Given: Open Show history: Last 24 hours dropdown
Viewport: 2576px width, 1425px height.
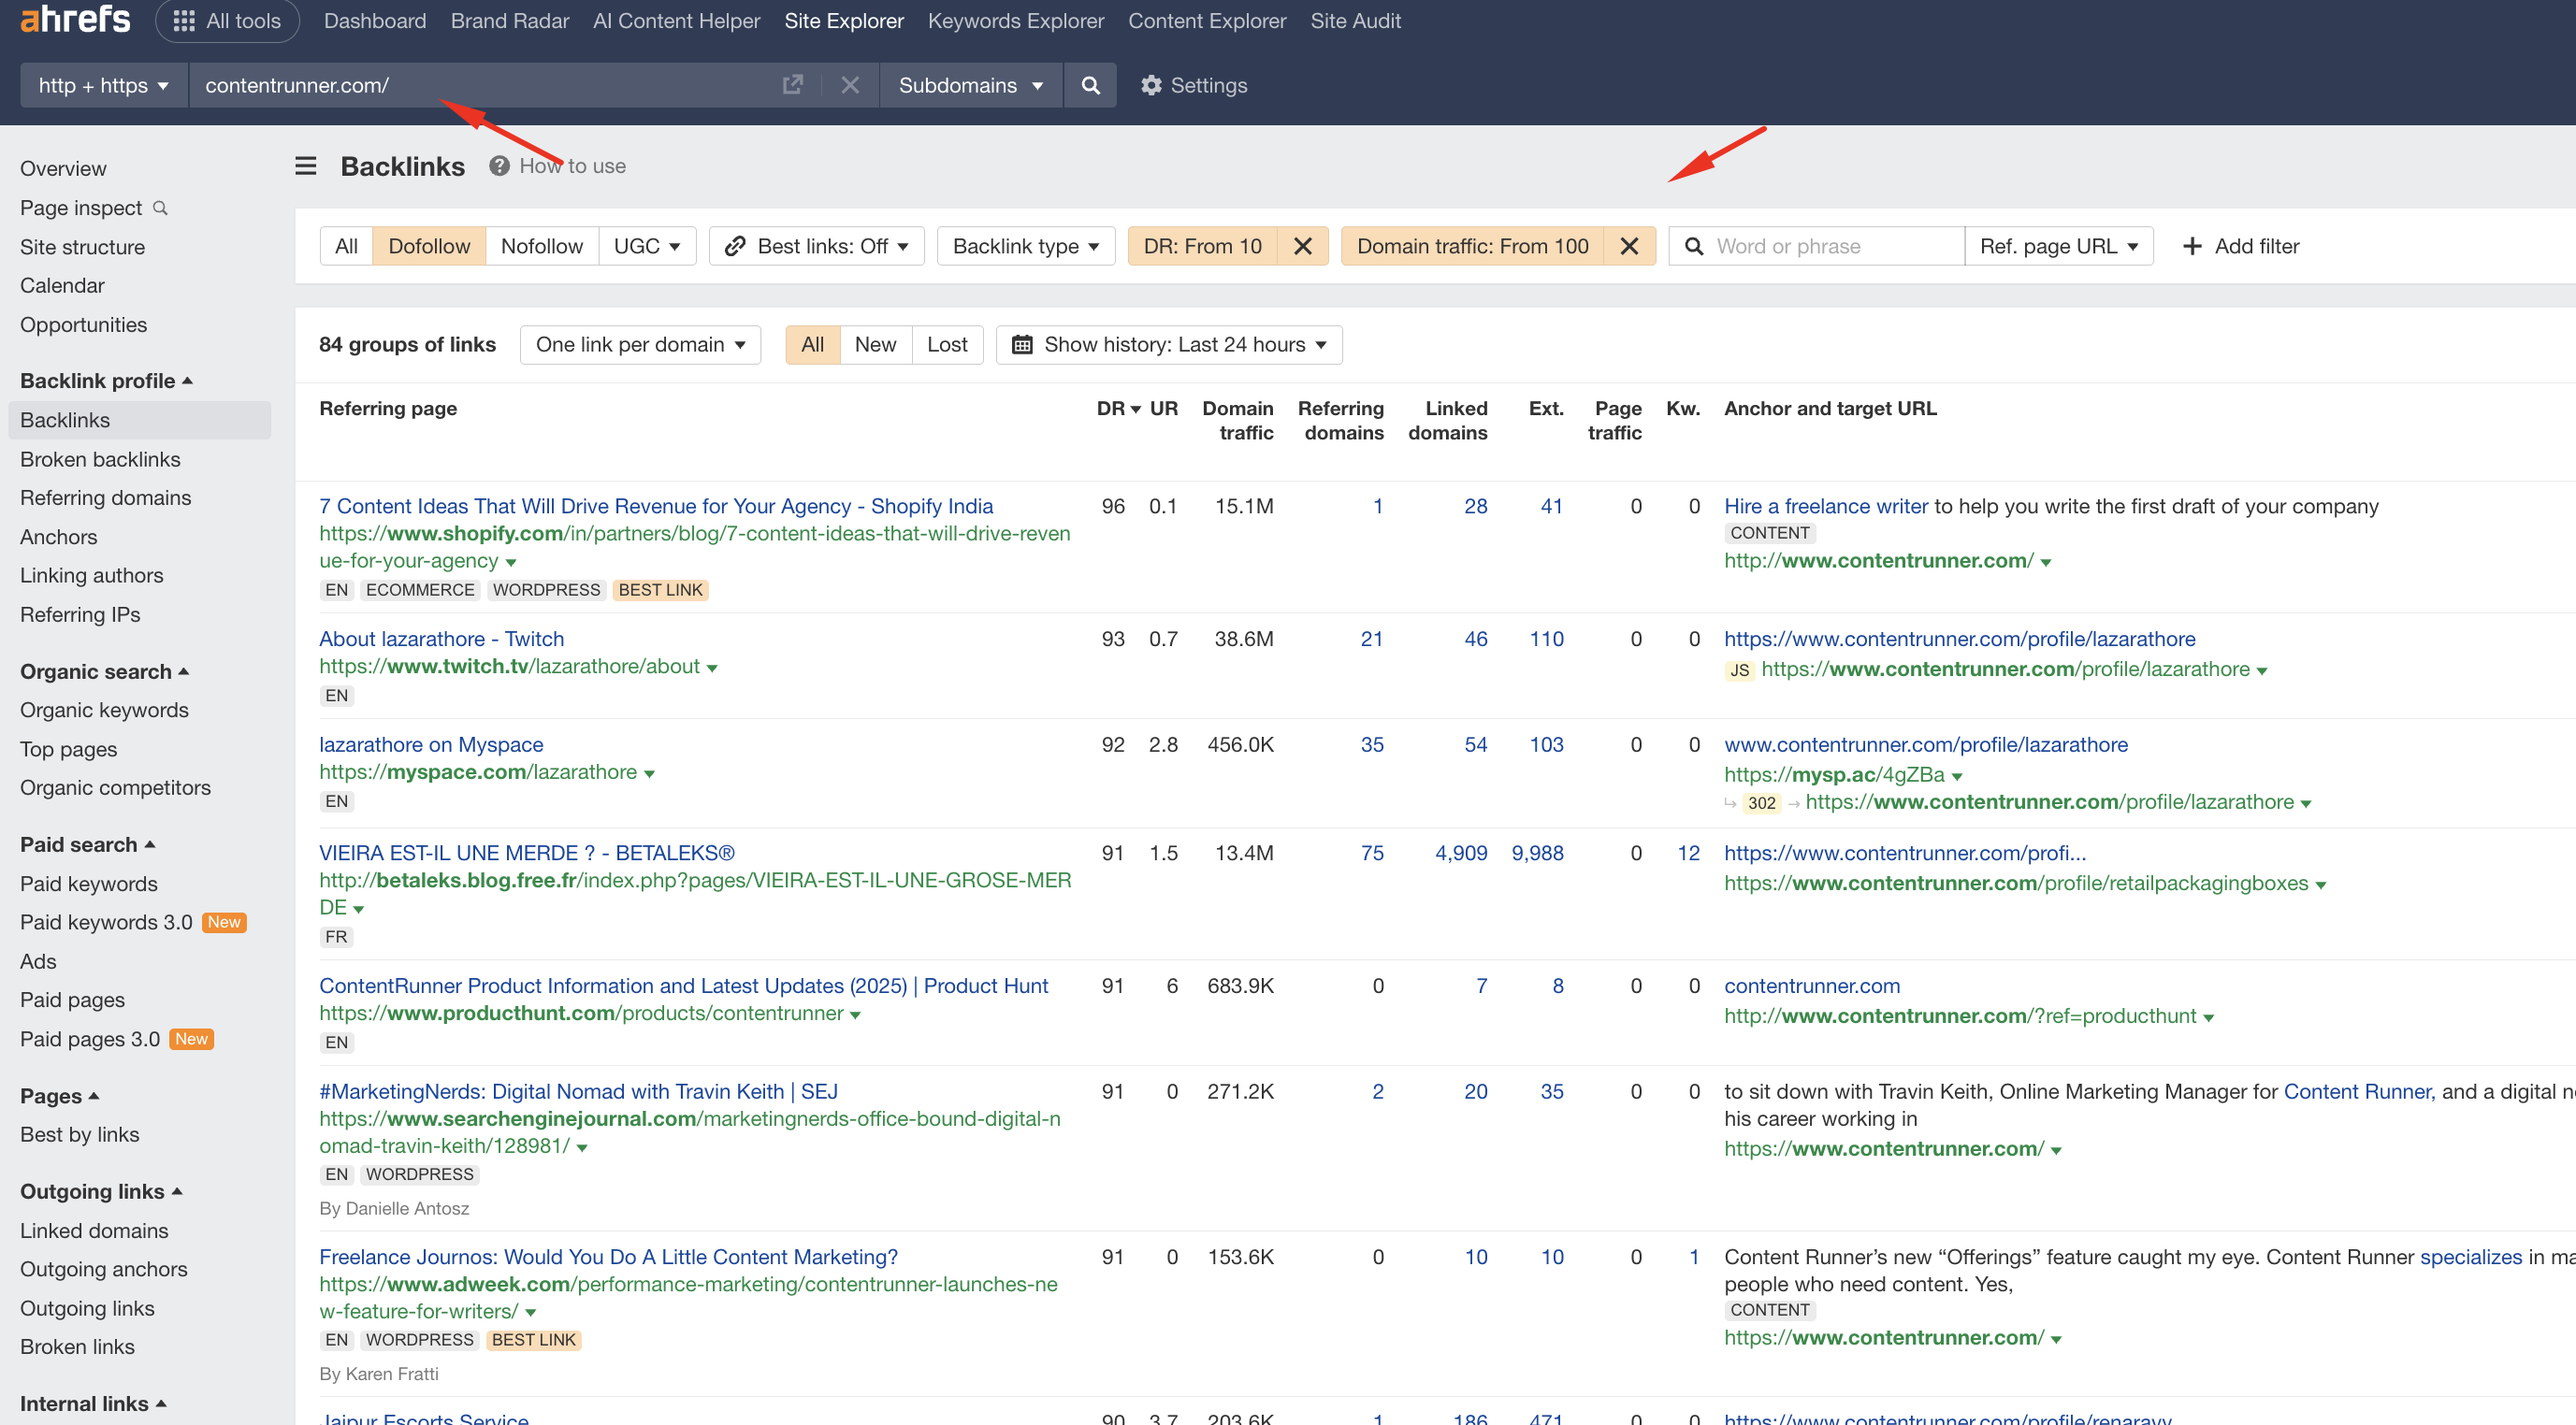Looking at the screenshot, I should click(1169, 345).
